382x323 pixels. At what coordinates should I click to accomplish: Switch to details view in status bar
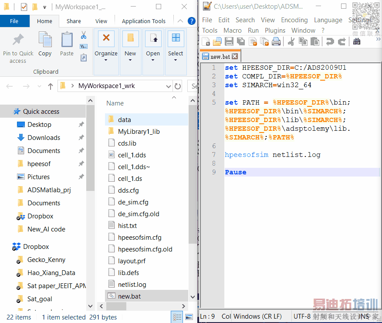click(177, 317)
